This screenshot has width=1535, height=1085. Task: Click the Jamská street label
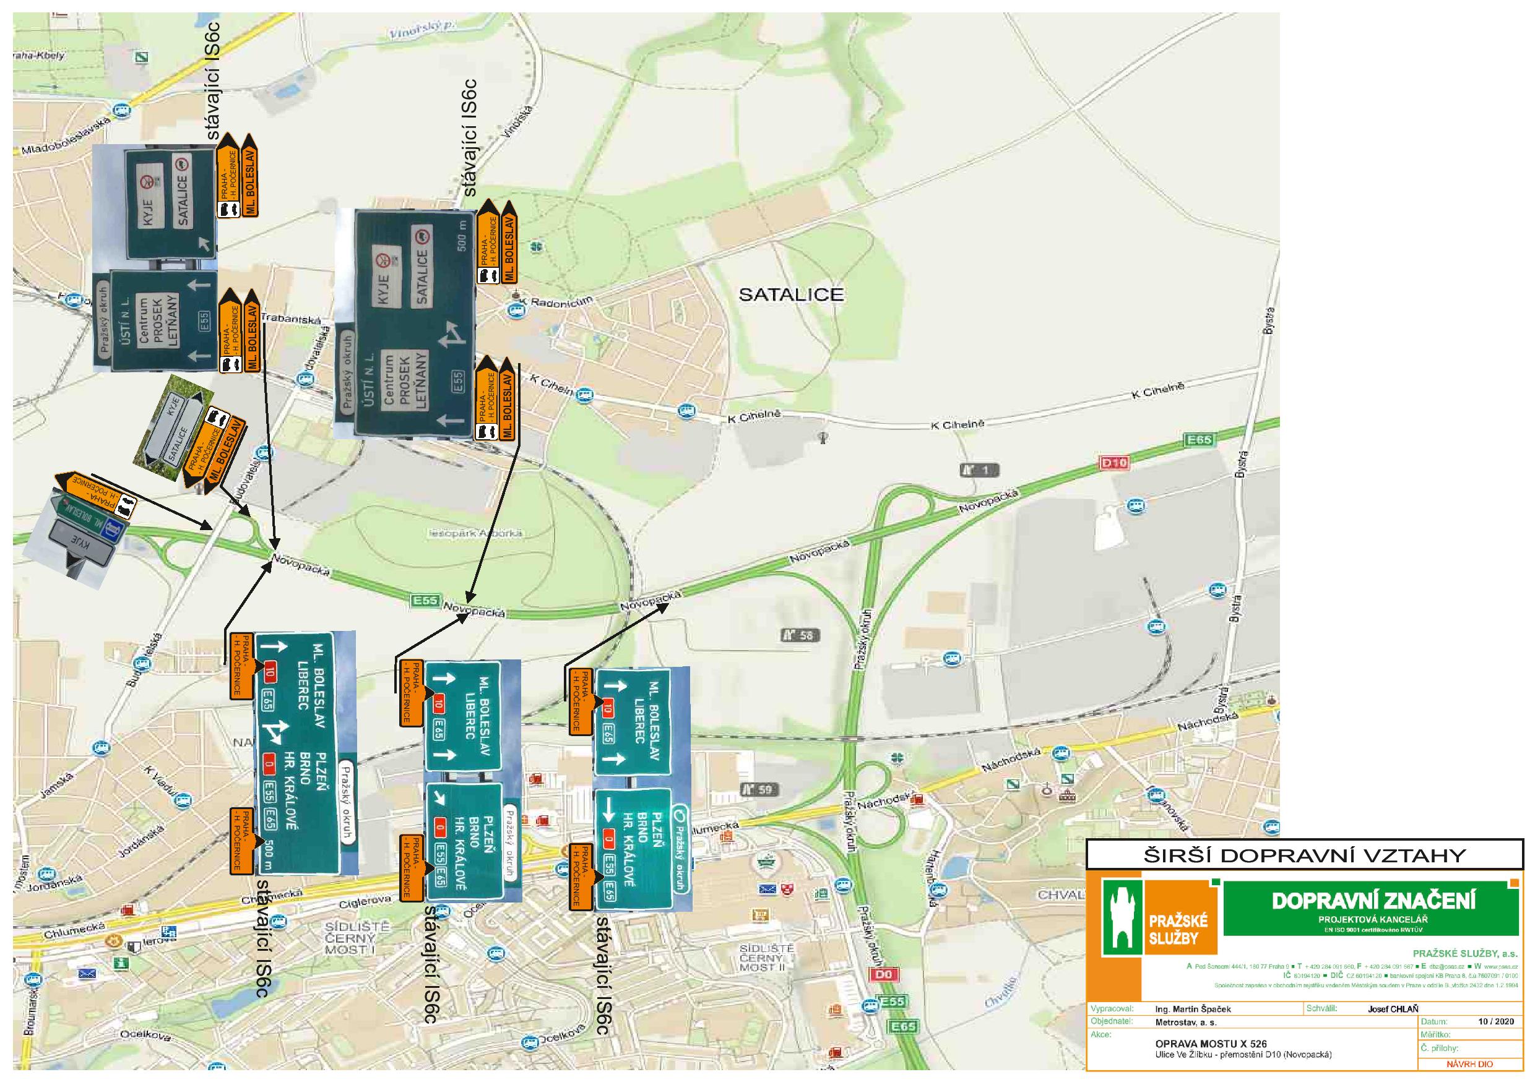tap(56, 785)
